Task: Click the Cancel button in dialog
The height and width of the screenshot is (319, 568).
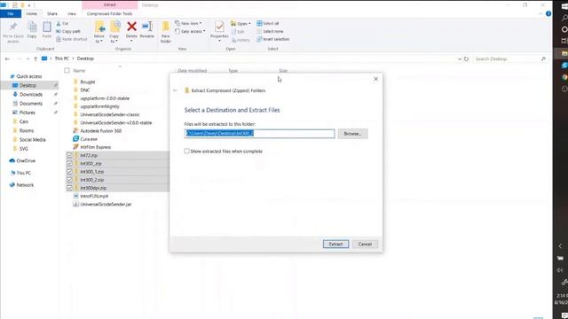Action: [x=365, y=245]
